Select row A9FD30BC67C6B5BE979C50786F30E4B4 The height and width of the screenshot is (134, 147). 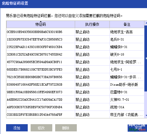(x=75, y=107)
